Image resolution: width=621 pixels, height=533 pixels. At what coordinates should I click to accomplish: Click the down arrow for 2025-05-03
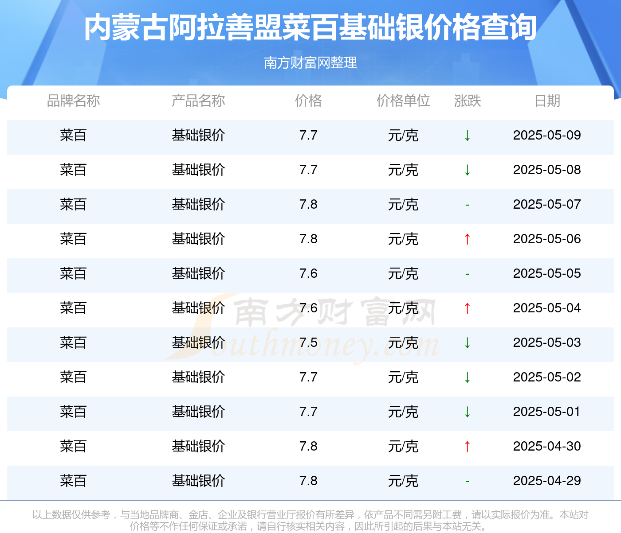click(x=467, y=342)
